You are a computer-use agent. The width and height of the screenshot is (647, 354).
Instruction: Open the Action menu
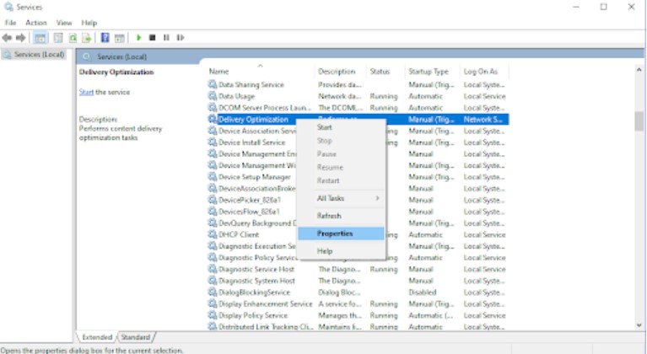36,23
